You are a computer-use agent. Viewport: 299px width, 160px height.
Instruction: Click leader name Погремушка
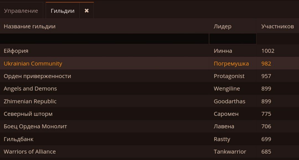[x=231, y=64]
